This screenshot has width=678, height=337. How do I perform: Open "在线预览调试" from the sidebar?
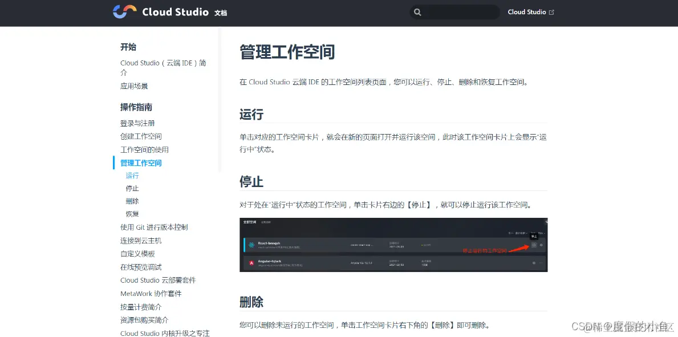tap(141, 267)
